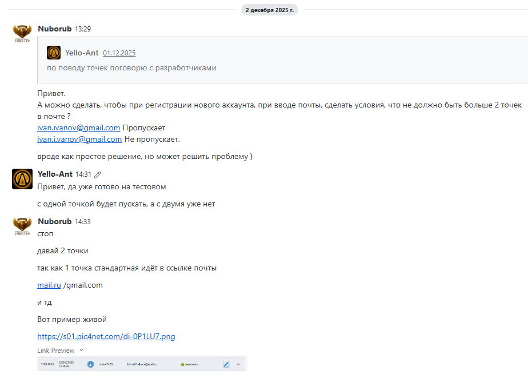
Task: Click the Nuborub username at 14:33
Action: point(54,221)
